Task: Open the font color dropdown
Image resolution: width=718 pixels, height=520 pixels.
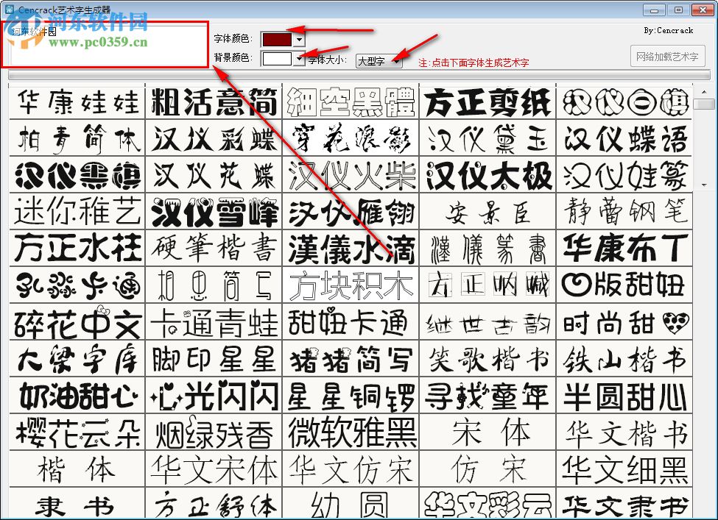Action: pos(298,39)
